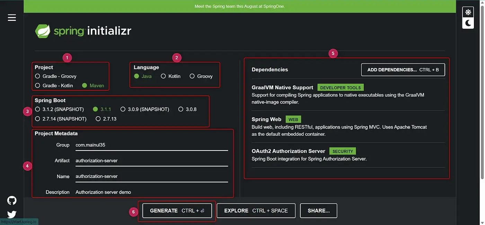This screenshot has height=225, width=485.
Task: Select Spring Boot 2.7.13
Action: click(106, 119)
